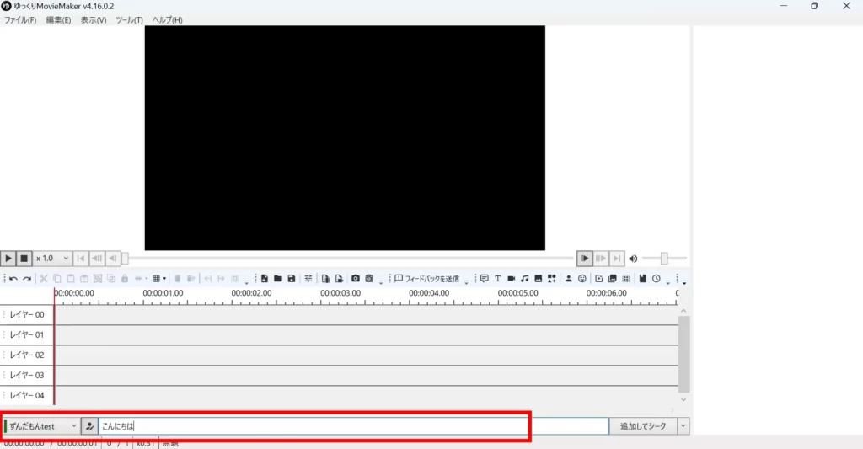The width and height of the screenshot is (863, 449).
Task: Jump to the end with the skip-forward button
Action: point(617,258)
